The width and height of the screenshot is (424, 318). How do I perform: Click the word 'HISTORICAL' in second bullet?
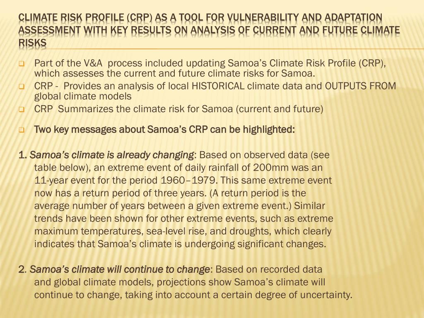[x=218, y=86]
